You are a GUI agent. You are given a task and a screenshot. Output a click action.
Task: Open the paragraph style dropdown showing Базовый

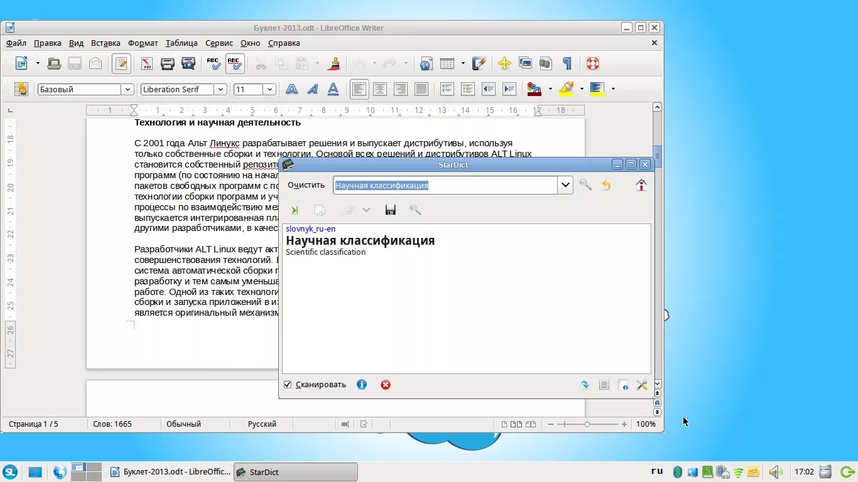pos(128,89)
